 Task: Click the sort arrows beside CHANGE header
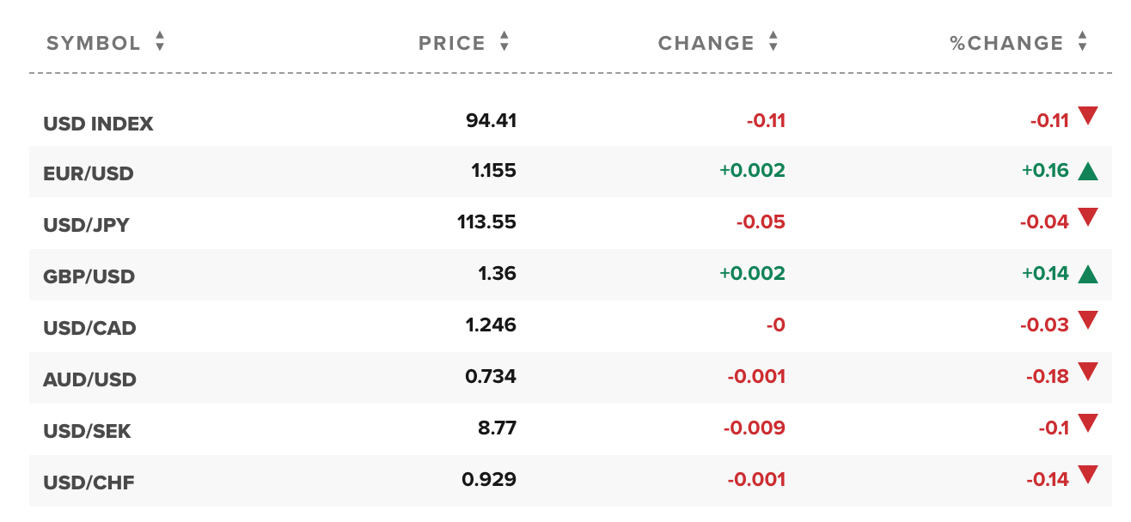pyautogui.click(x=773, y=42)
